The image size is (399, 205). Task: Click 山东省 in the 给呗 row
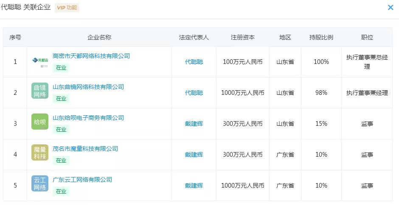[x=285, y=124]
